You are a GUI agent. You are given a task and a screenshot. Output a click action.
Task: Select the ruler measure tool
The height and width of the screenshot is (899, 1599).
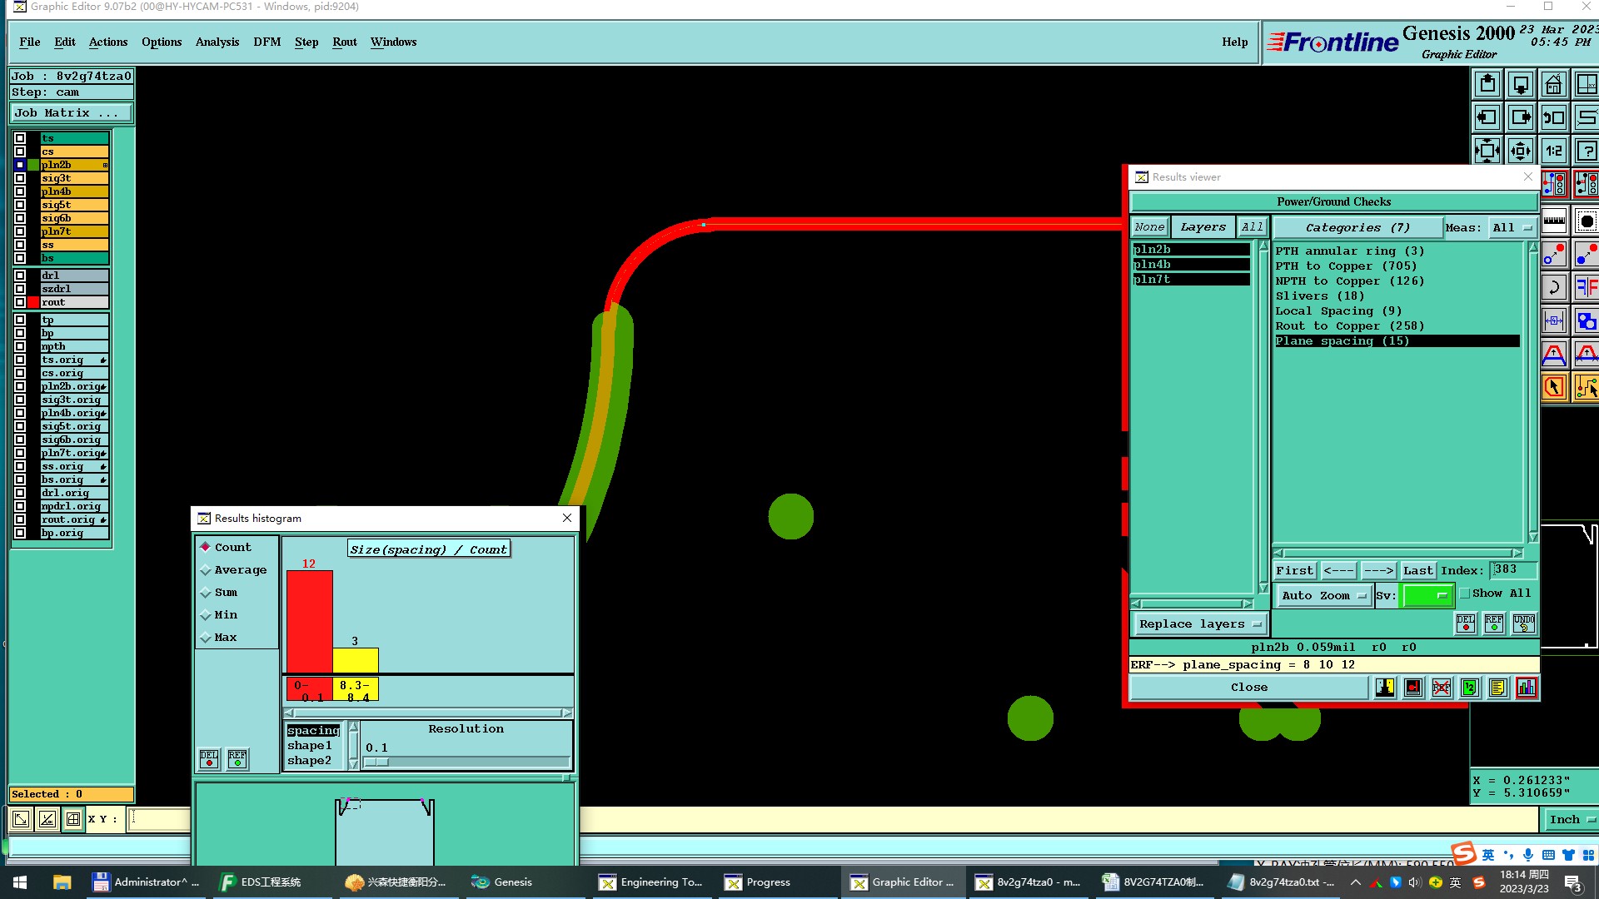coord(1554,221)
